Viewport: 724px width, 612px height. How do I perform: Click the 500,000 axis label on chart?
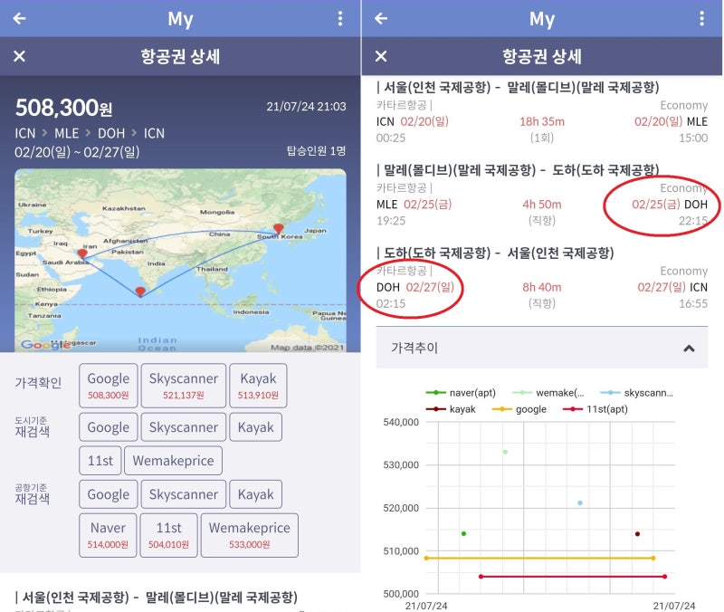tap(401, 594)
